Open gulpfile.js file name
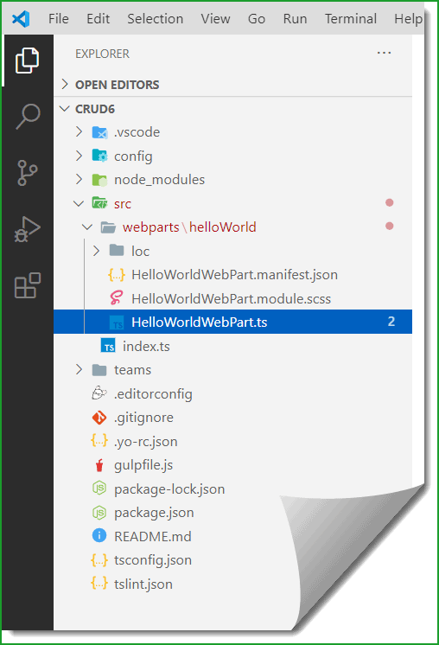 coord(143,465)
